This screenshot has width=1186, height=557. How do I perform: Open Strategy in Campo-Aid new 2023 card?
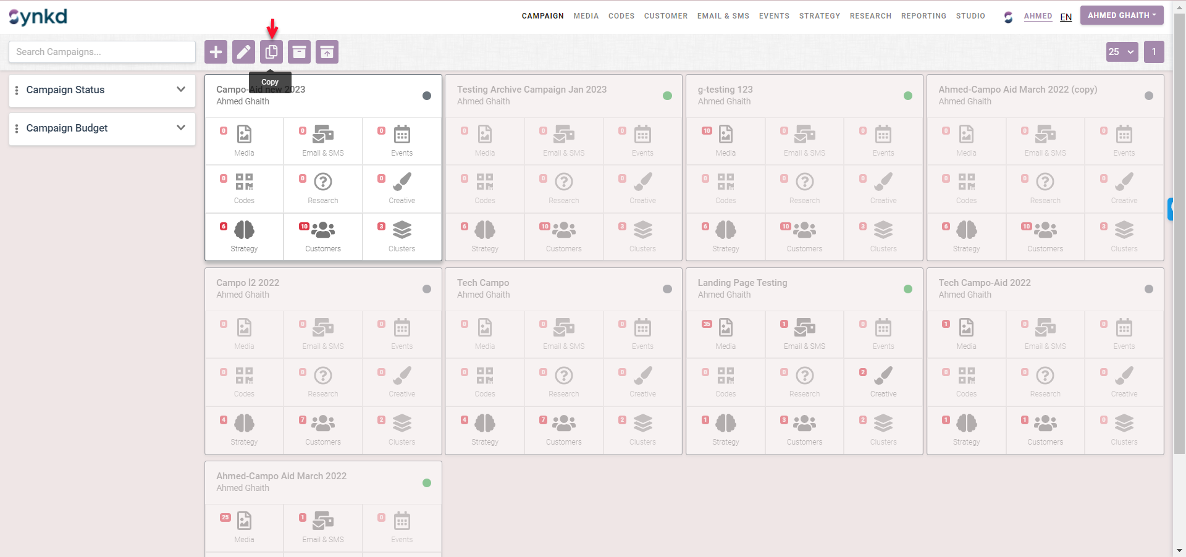pos(244,237)
